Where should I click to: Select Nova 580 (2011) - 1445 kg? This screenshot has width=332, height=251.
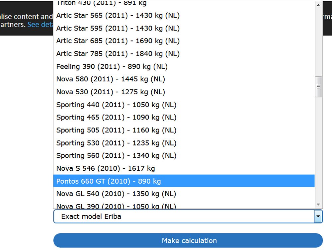(184, 79)
